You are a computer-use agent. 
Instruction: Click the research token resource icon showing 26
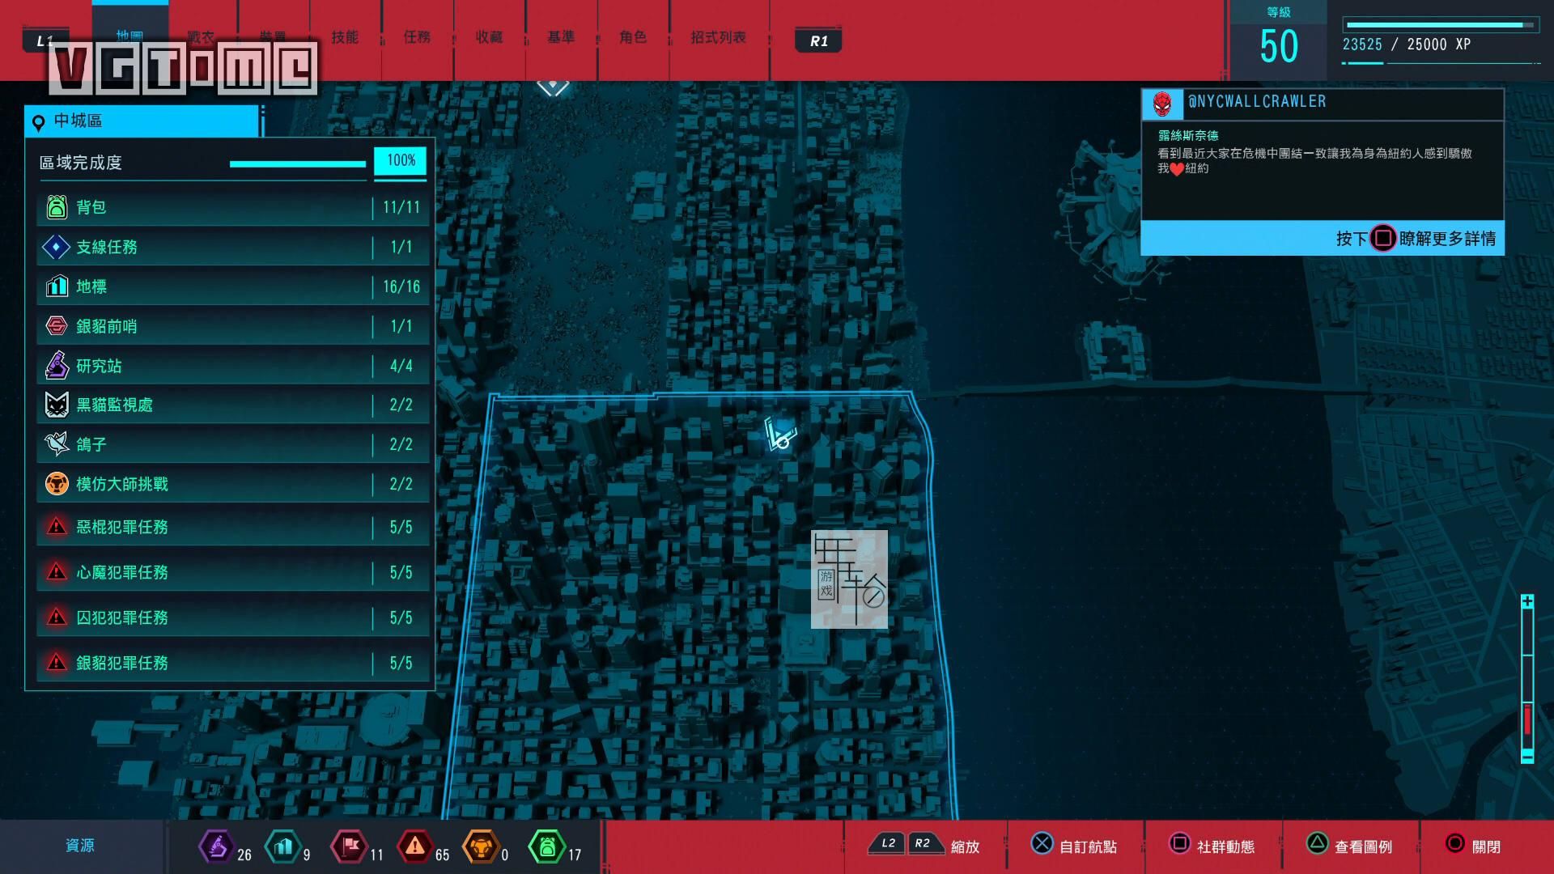click(216, 846)
